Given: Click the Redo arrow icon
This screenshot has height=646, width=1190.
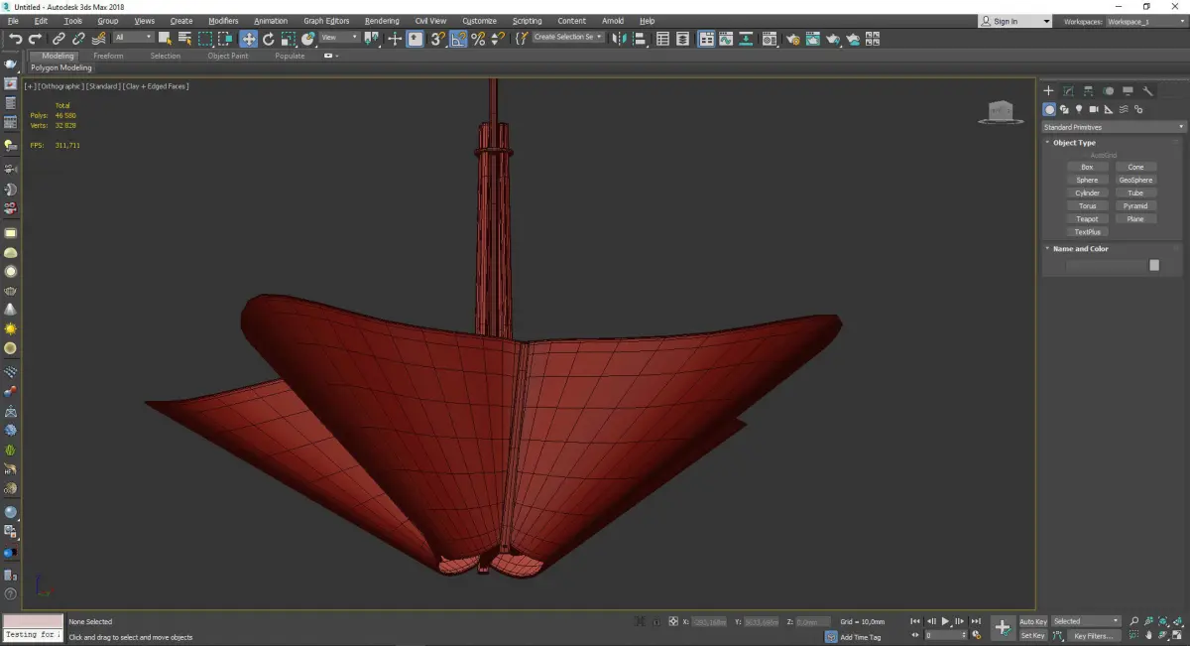Looking at the screenshot, I should [x=35, y=39].
